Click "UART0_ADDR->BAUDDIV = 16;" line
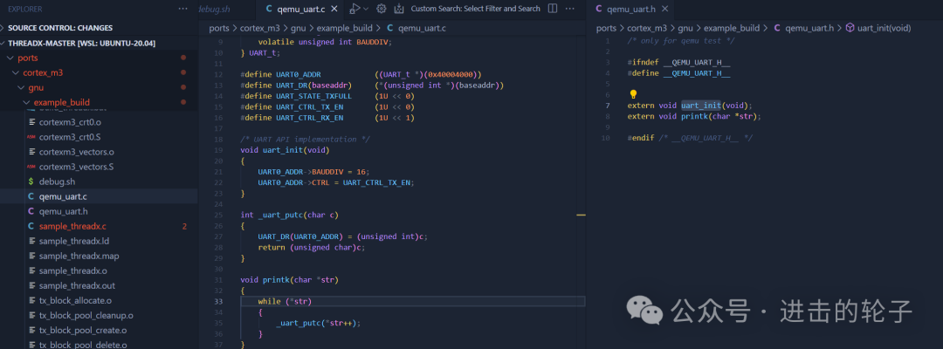The width and height of the screenshot is (943, 349). click(x=313, y=172)
